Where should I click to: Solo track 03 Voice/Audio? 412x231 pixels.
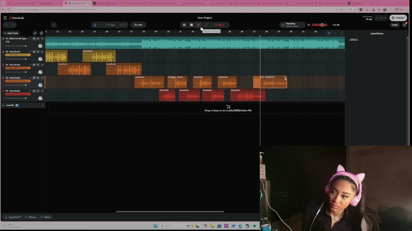pos(38,65)
